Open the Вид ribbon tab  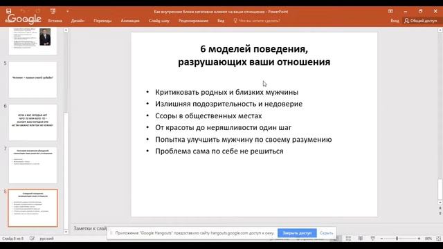(x=221, y=21)
